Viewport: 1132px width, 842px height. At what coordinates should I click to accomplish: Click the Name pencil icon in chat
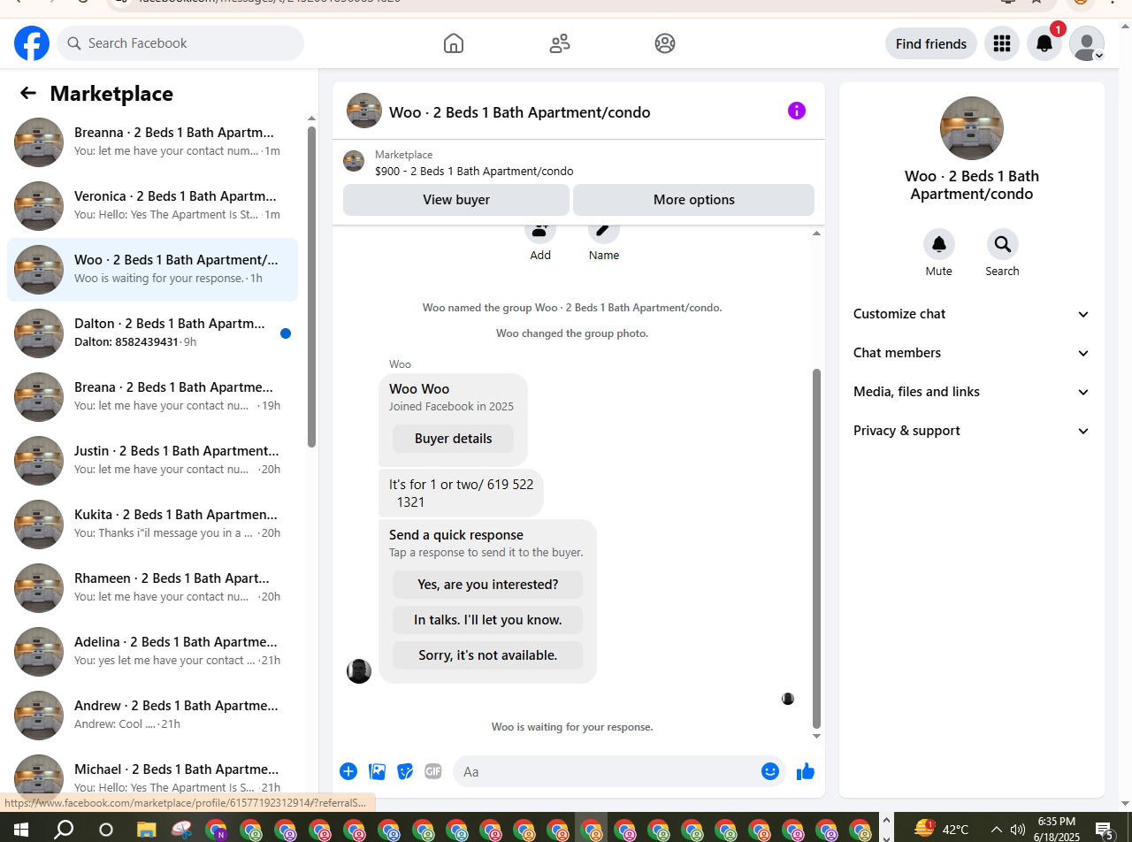tap(604, 232)
